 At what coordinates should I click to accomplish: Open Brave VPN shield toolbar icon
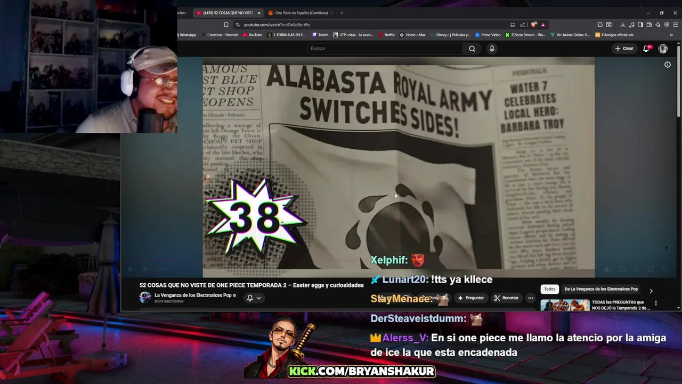click(x=667, y=25)
